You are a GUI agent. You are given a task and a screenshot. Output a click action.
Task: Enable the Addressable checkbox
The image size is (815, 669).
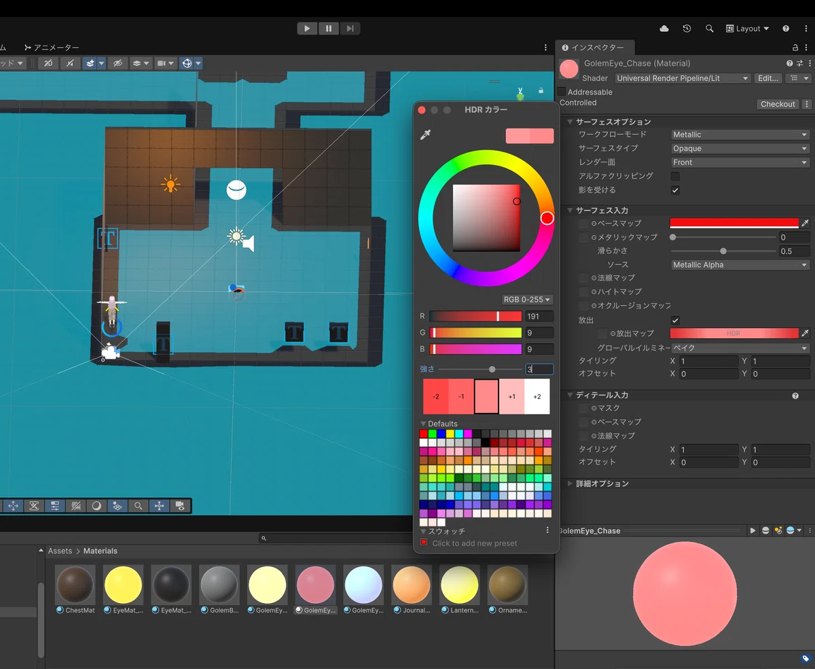(562, 92)
